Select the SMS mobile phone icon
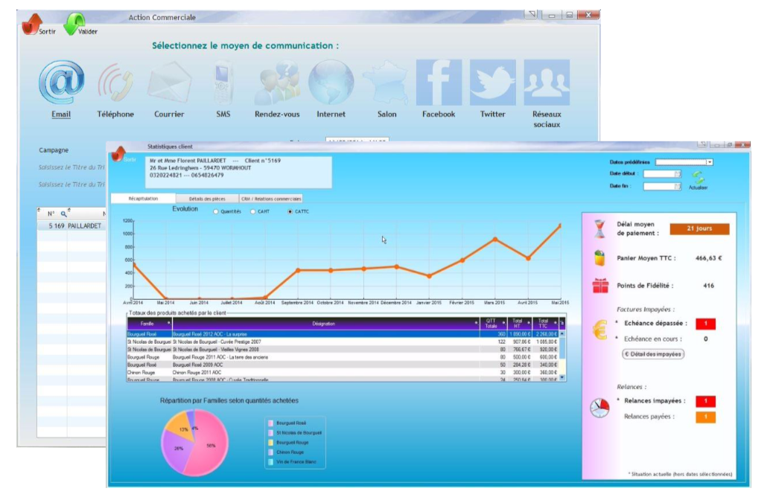The image size is (776, 500). 224,83
